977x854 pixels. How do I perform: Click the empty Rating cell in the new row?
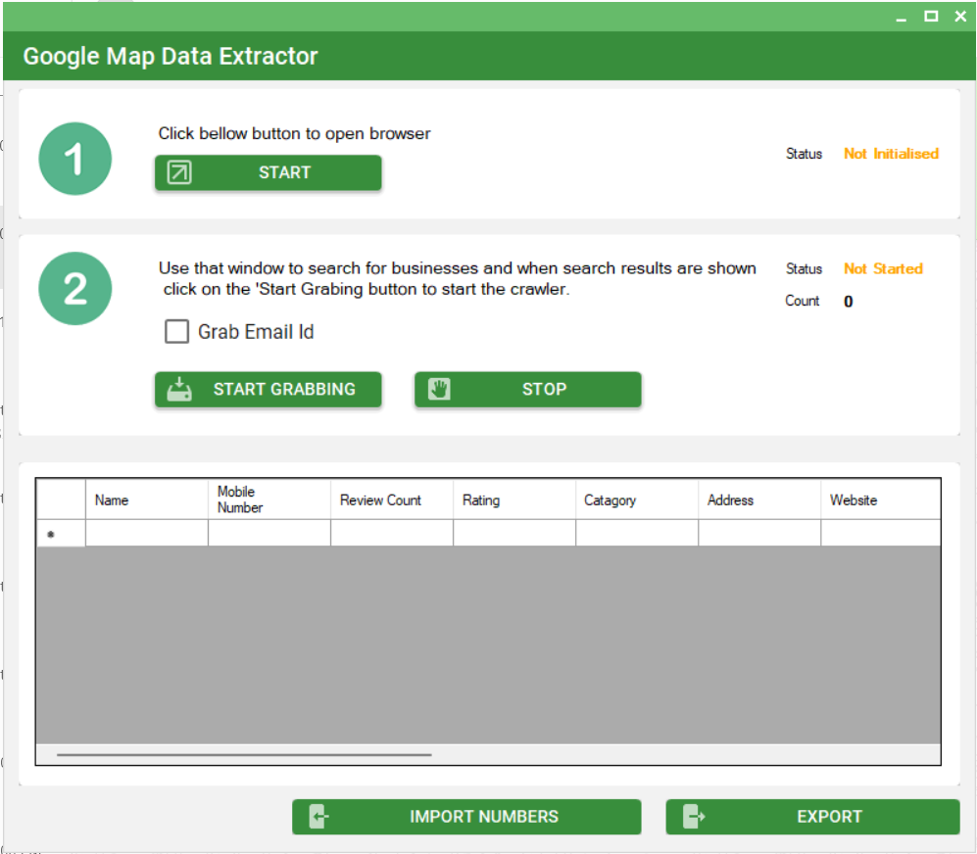pyautogui.click(x=514, y=533)
